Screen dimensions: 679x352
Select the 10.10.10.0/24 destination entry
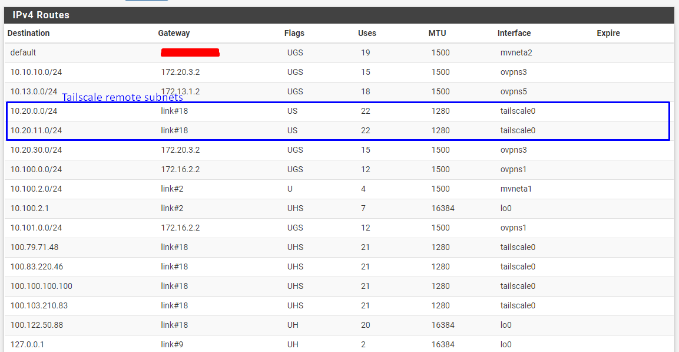pos(36,72)
